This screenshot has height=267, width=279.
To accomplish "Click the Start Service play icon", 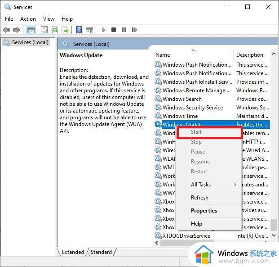I will point(104,30).
